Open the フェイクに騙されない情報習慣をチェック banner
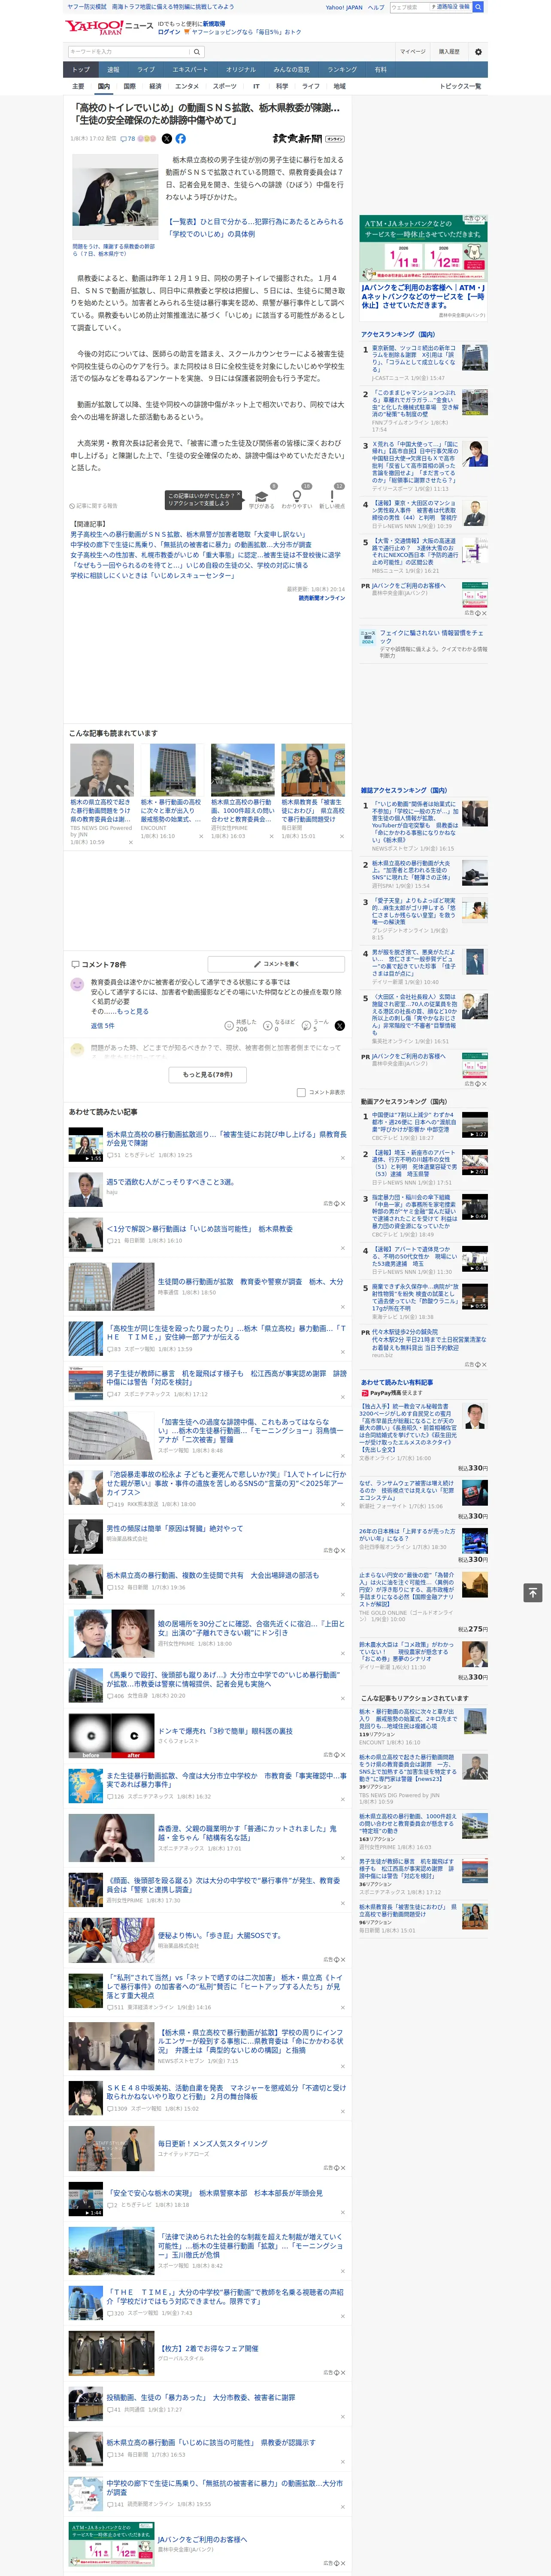Viewport: 551px width, 2576px height. pyautogui.click(x=424, y=643)
